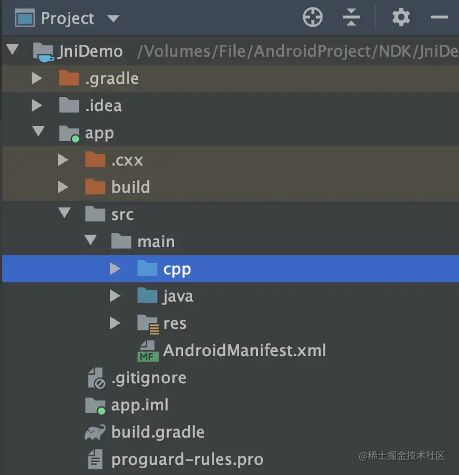
Task: Hide the Project panel with the minus icon
Action: point(439,17)
